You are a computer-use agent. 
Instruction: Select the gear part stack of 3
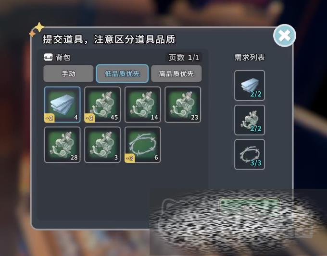point(102,145)
